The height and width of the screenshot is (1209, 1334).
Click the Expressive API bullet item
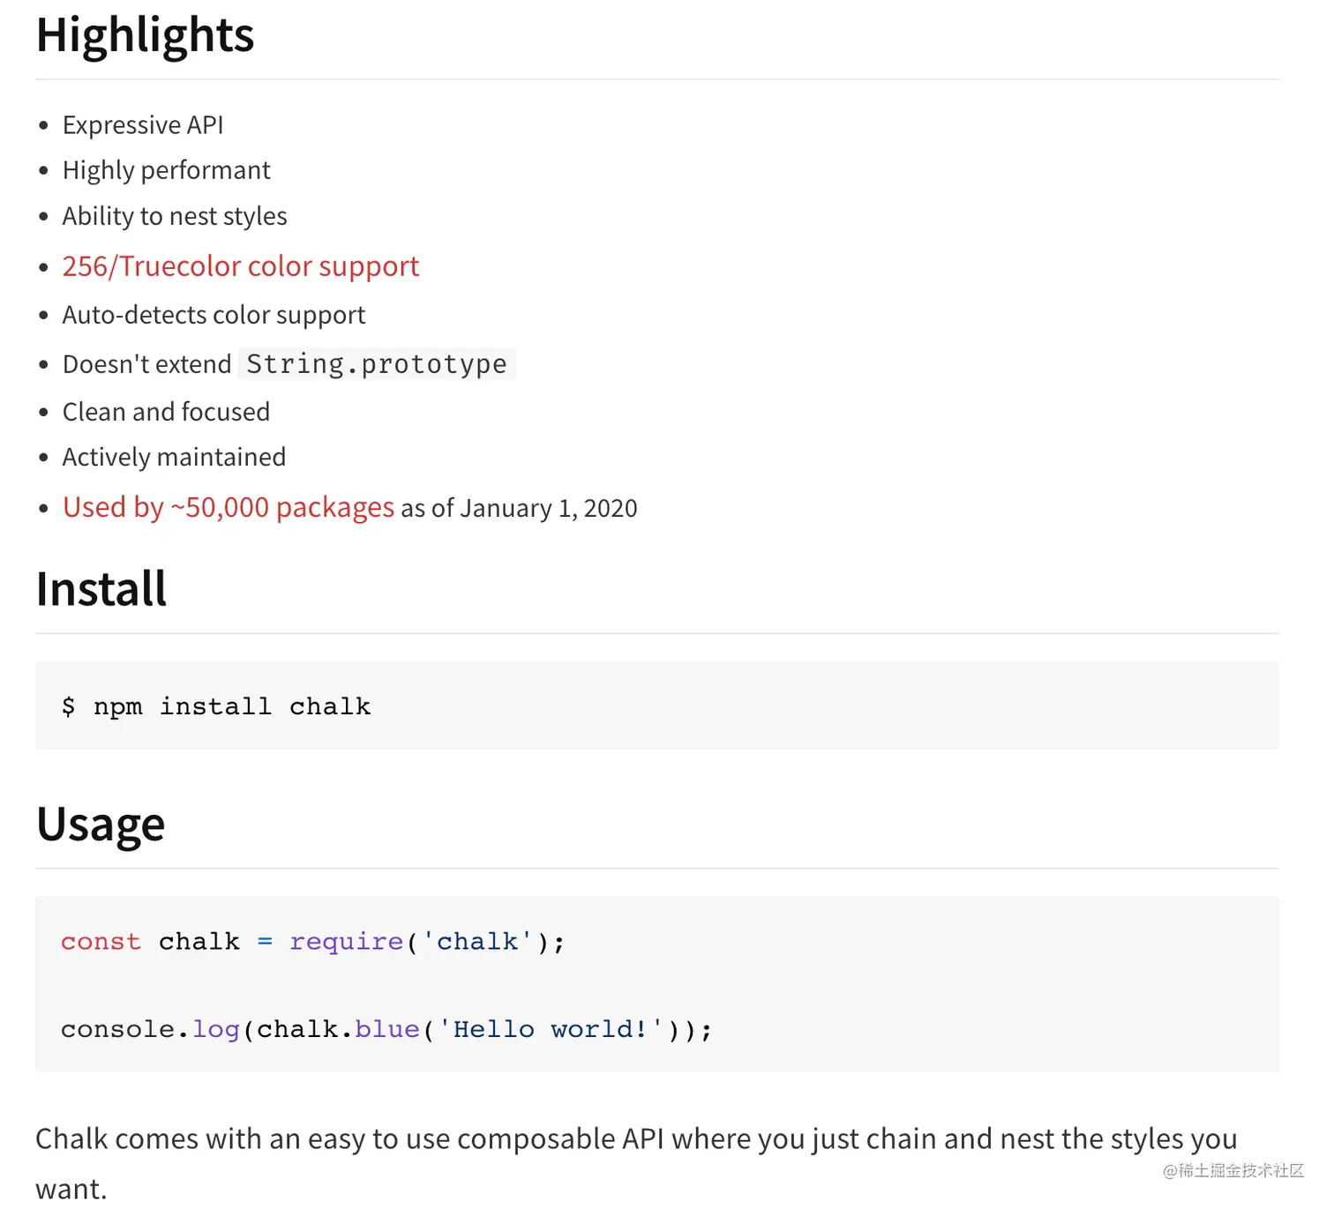[143, 125]
